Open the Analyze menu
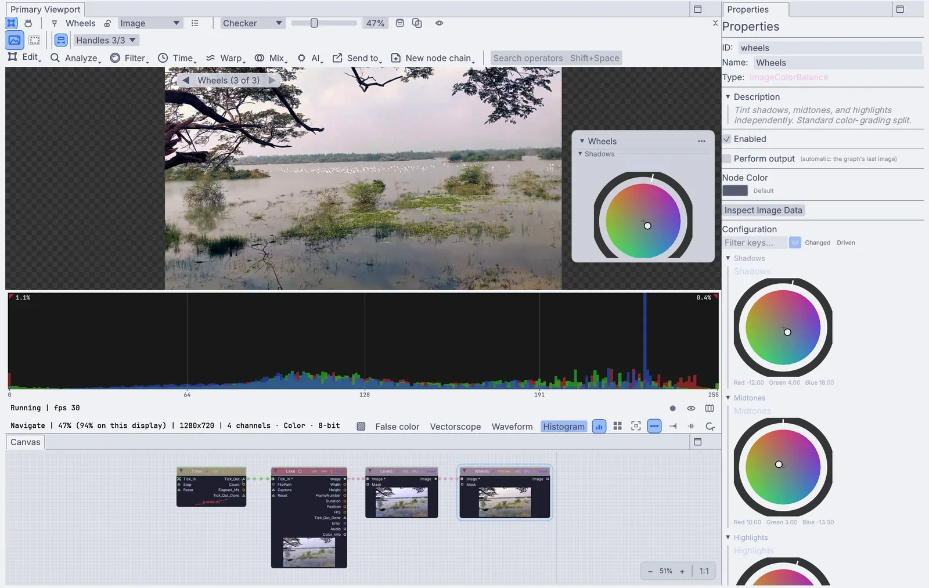Screen dimensions: 929x588 click(x=75, y=58)
